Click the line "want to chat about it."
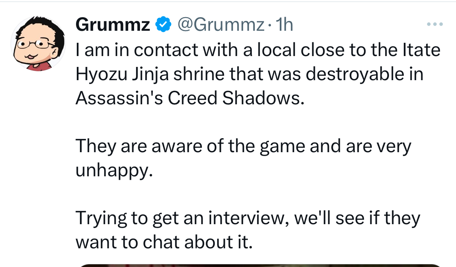Viewport: 456px width, 267px height. tap(164, 242)
